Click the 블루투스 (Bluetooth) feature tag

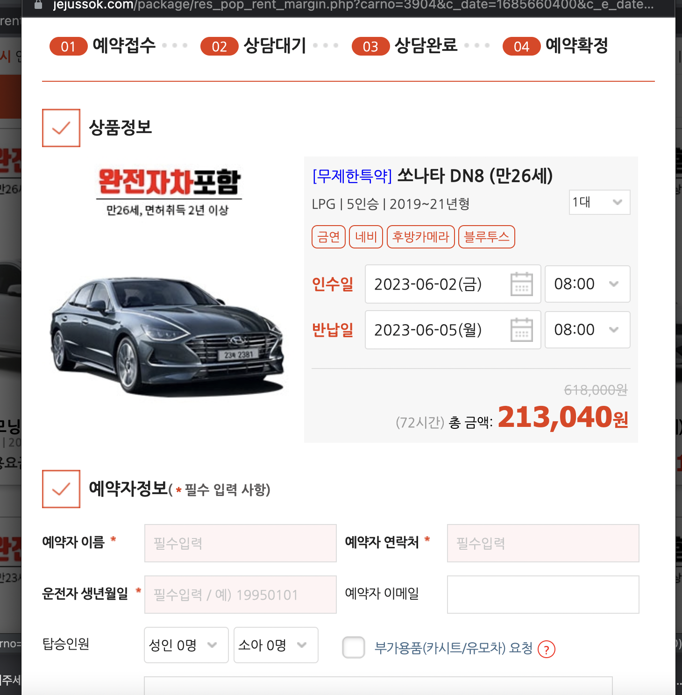point(486,237)
